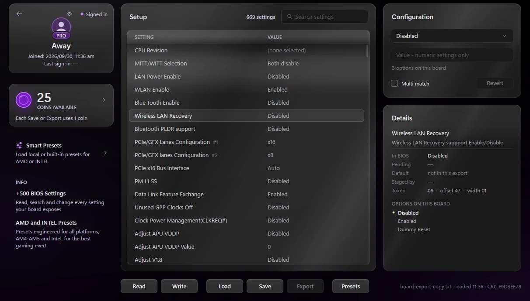Focus the Search settings field
The width and height of the screenshot is (530, 301).
[x=324, y=17]
